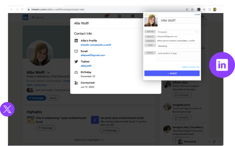Click the LinkedIn icon beside Allie's Profile
This screenshot has height=146, width=235.
(x=76, y=40)
